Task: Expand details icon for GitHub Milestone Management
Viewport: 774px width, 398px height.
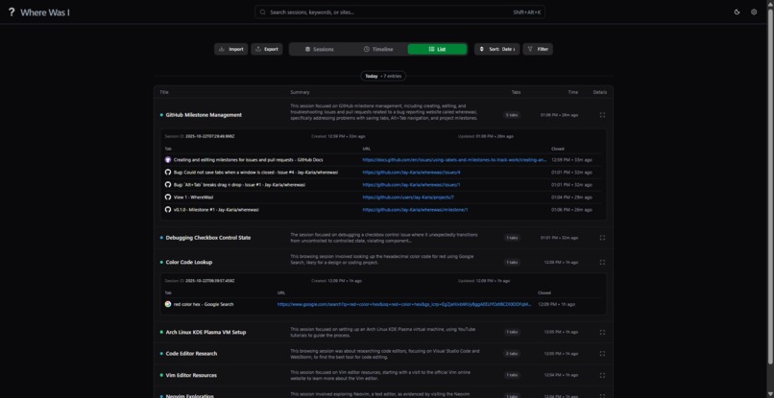Action: pyautogui.click(x=602, y=115)
